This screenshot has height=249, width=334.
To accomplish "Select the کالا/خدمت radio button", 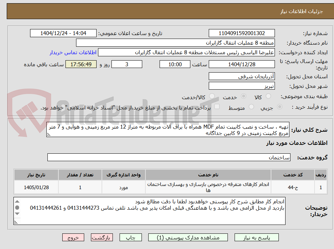I will tap(212, 96).
